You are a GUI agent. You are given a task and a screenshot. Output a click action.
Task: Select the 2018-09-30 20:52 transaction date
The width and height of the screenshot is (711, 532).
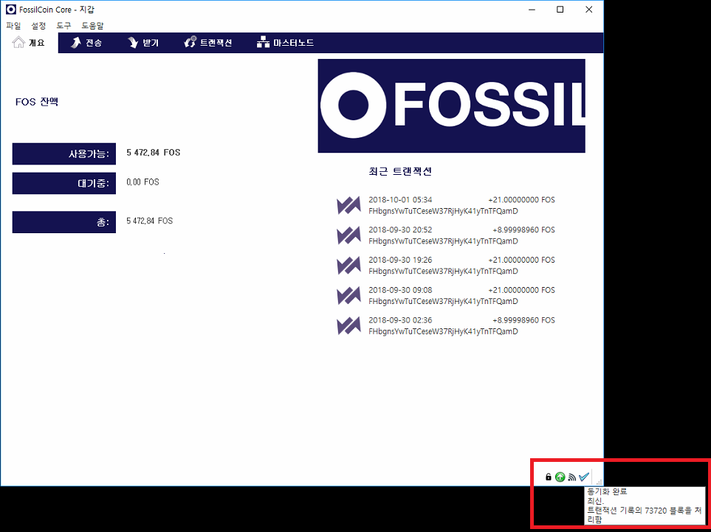point(400,229)
